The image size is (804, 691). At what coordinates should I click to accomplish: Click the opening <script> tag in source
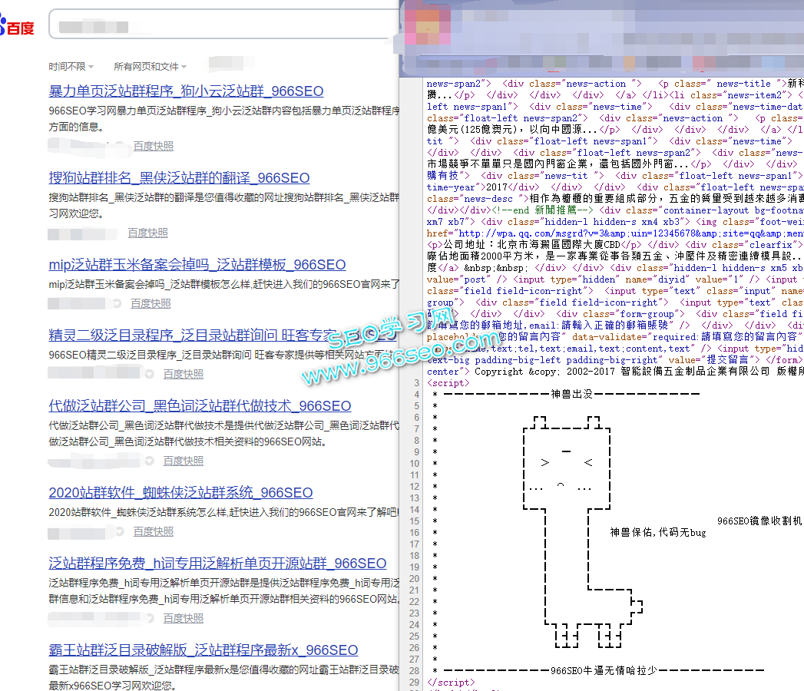coord(448,383)
